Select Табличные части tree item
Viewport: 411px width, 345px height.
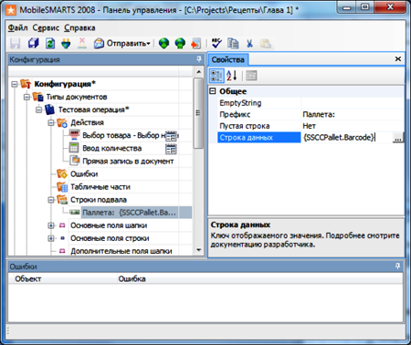coord(100,187)
